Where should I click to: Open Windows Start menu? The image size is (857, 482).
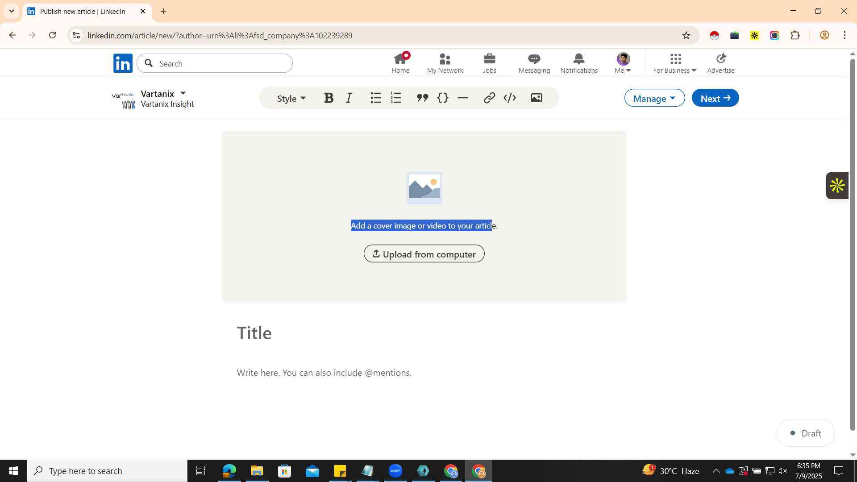[x=13, y=471]
